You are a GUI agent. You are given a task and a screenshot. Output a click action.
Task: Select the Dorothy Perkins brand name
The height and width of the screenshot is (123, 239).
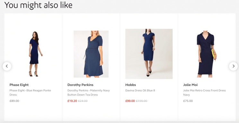point(80,85)
